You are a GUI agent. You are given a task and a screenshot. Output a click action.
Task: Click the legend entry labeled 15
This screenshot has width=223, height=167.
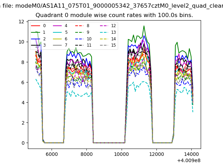click(x=108, y=45)
